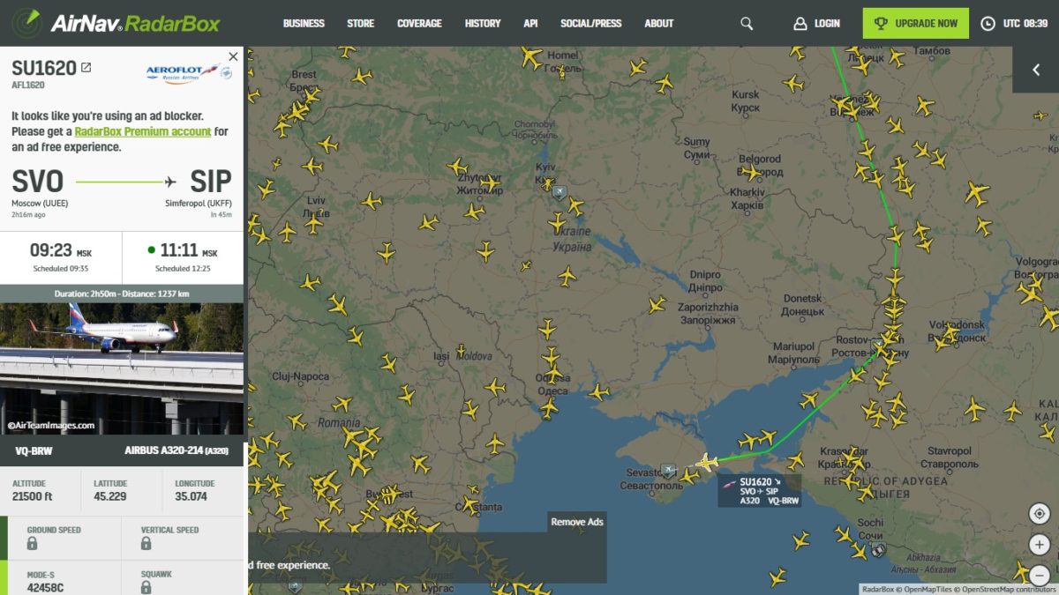The image size is (1059, 595).
Task: Click the Kyiv airport marker on map
Action: click(x=559, y=191)
